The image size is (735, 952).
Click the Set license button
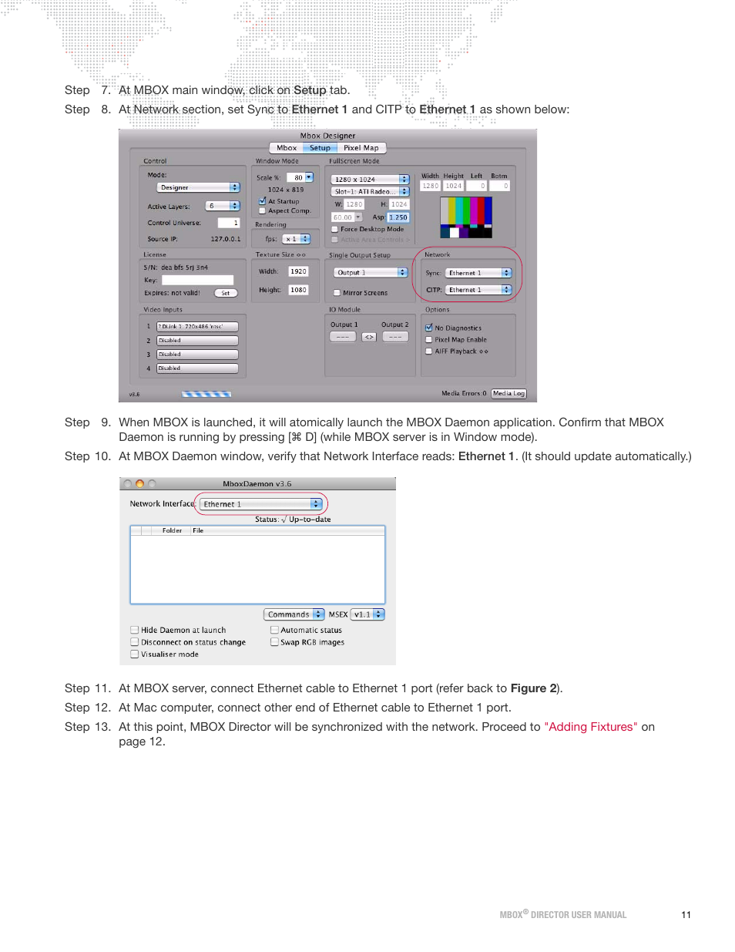(225, 293)
